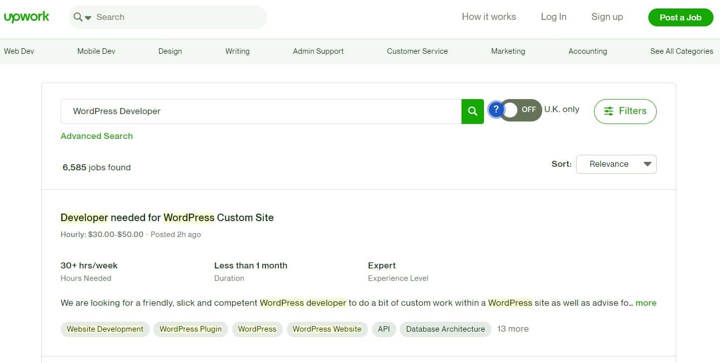The height and width of the screenshot is (363, 720).
Task: Click the Post a Job button
Action: click(680, 17)
